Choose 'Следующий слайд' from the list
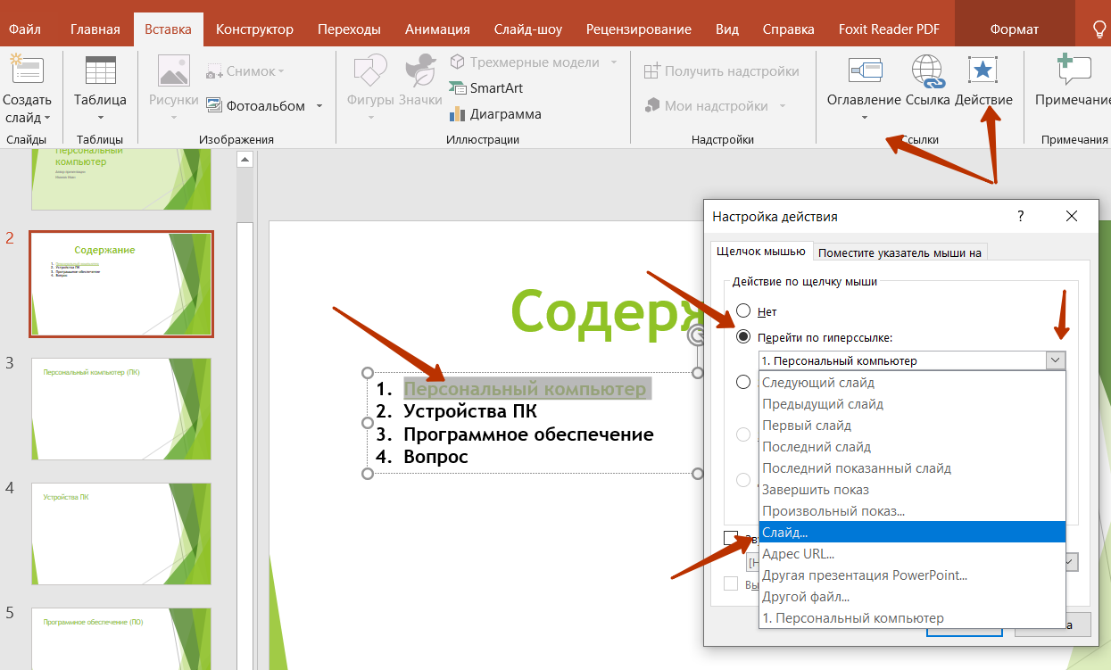Image resolution: width=1111 pixels, height=670 pixels. 912,383
